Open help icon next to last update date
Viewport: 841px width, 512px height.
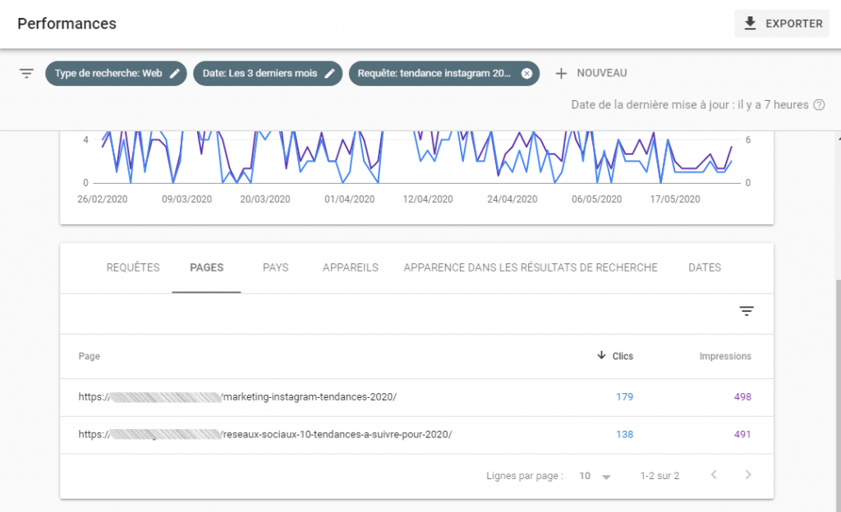click(x=819, y=105)
